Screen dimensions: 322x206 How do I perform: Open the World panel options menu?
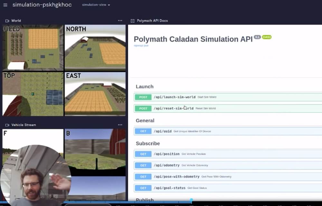120,21
